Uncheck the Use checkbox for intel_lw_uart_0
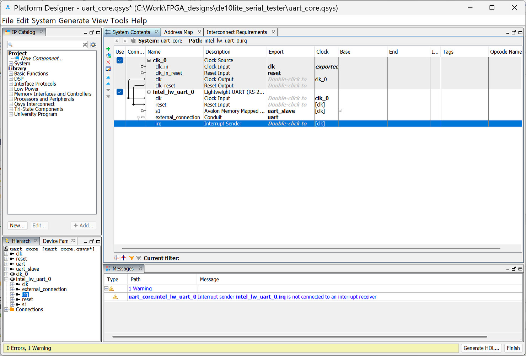Image resolution: width=526 pixels, height=356 pixels. pyautogui.click(x=120, y=92)
